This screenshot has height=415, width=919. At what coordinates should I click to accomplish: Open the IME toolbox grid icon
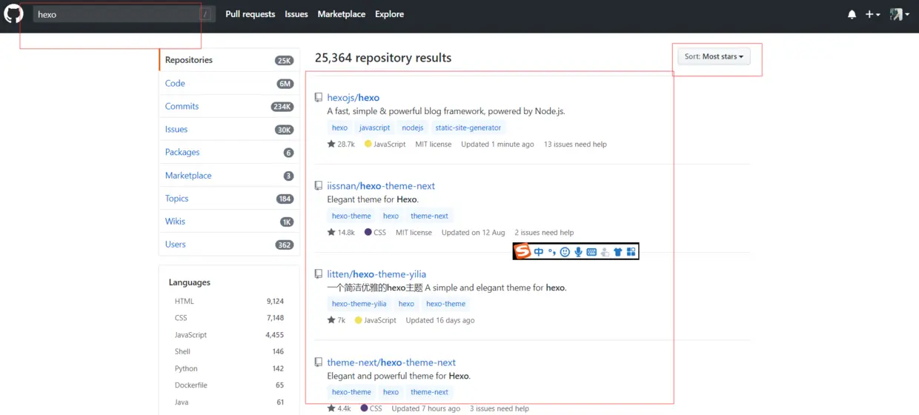coord(631,252)
